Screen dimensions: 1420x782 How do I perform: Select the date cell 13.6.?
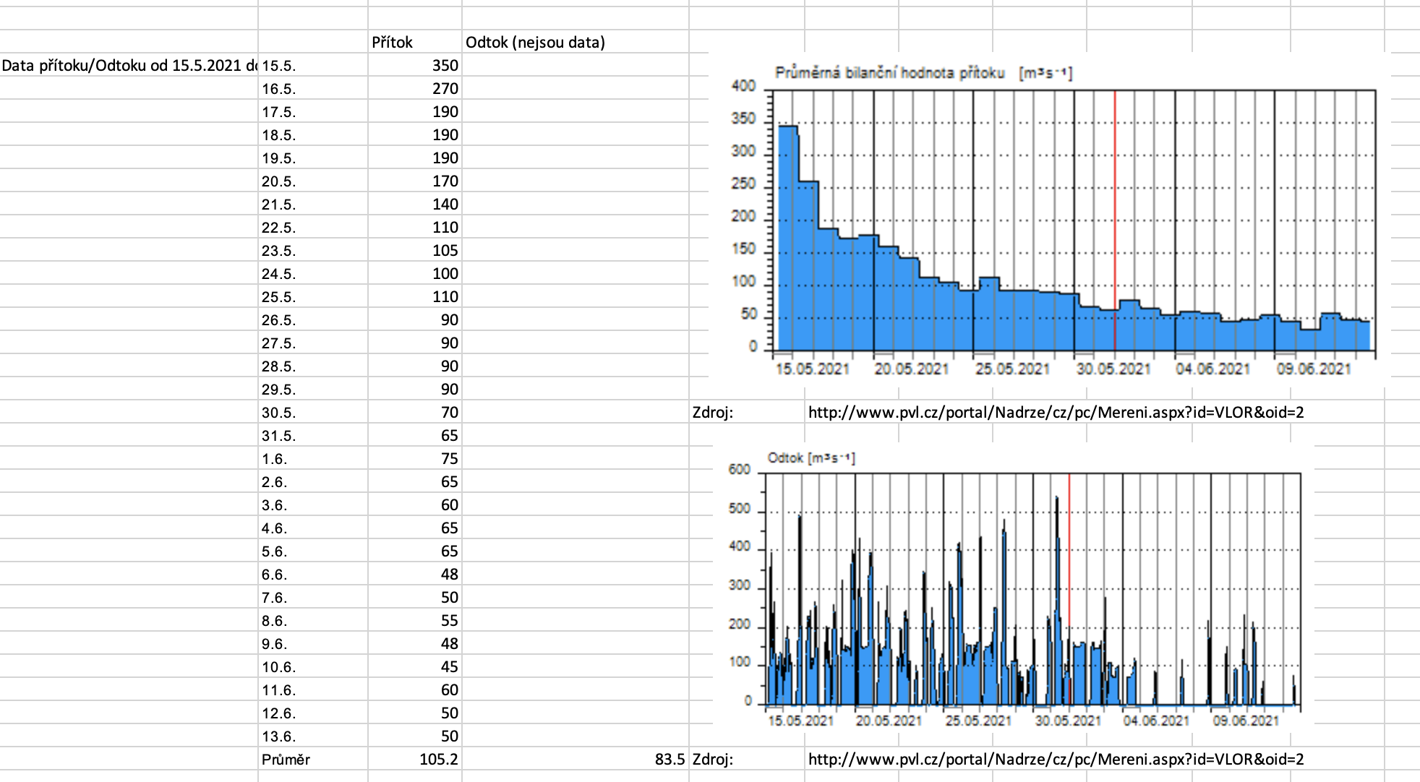312,736
